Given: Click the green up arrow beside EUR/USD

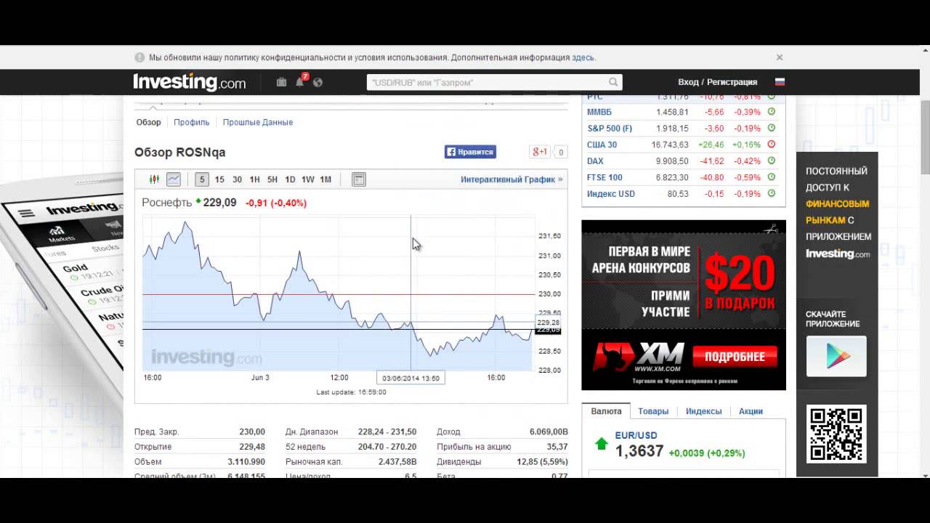Looking at the screenshot, I should pyautogui.click(x=602, y=444).
